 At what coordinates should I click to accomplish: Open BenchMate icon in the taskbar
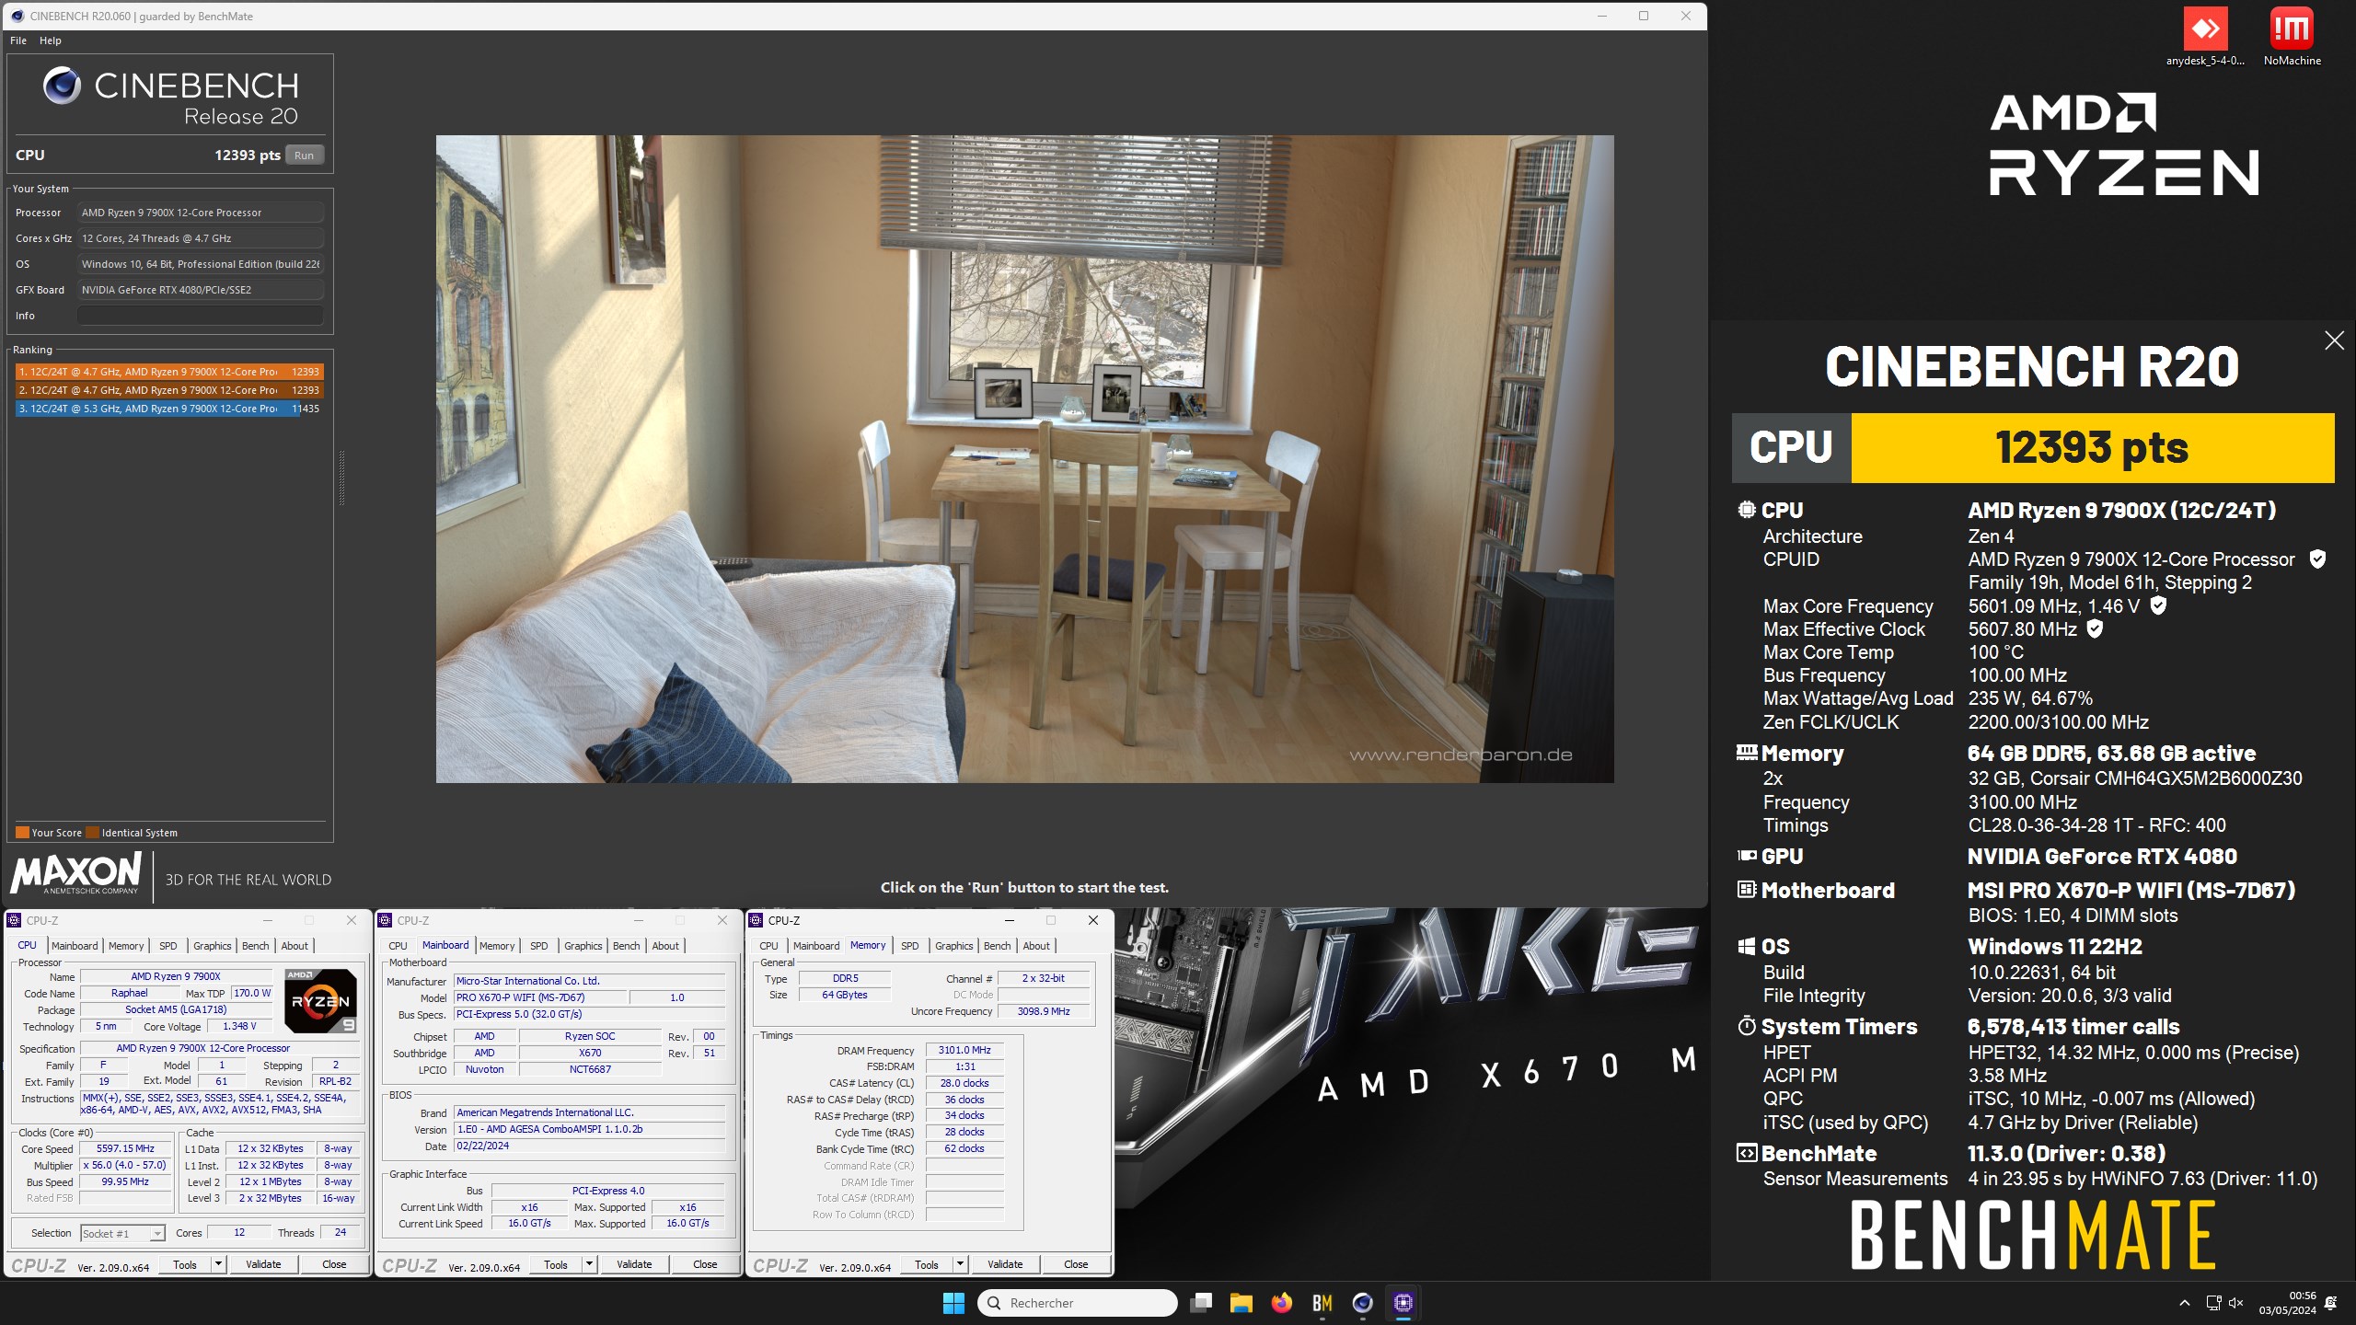[x=1322, y=1303]
